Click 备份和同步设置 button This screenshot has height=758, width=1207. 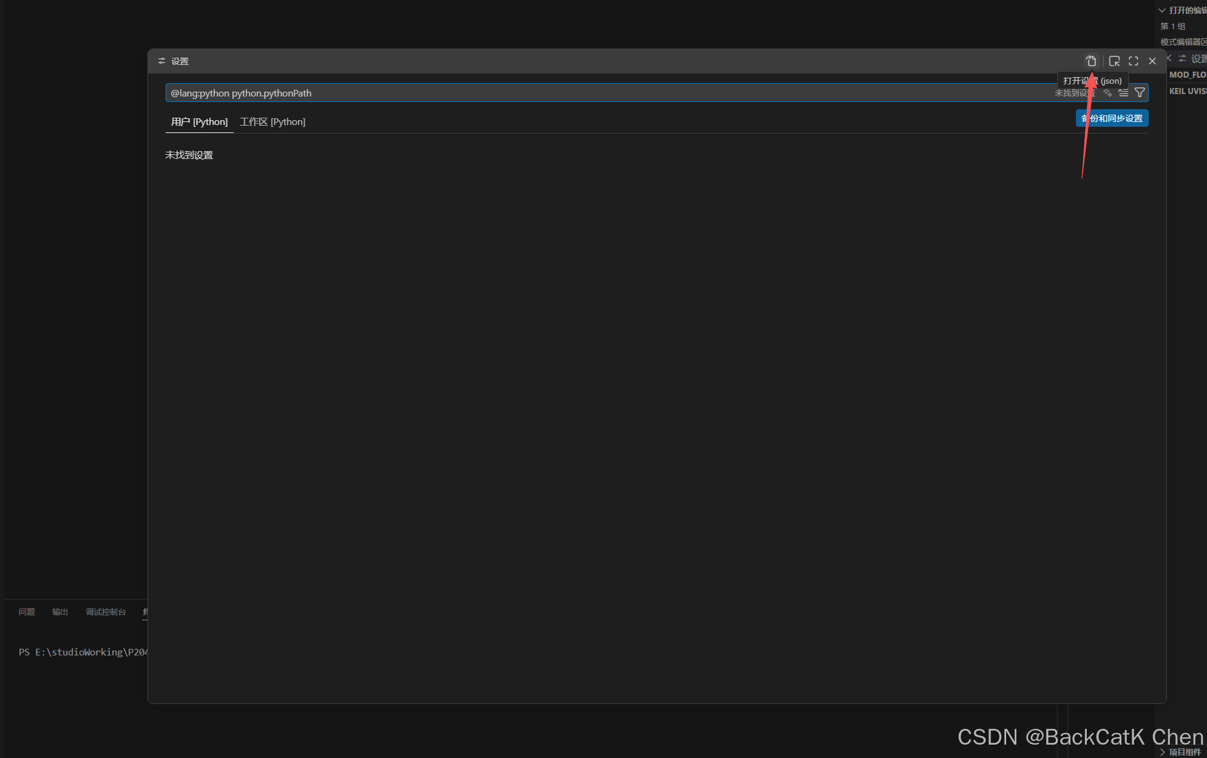point(1112,118)
